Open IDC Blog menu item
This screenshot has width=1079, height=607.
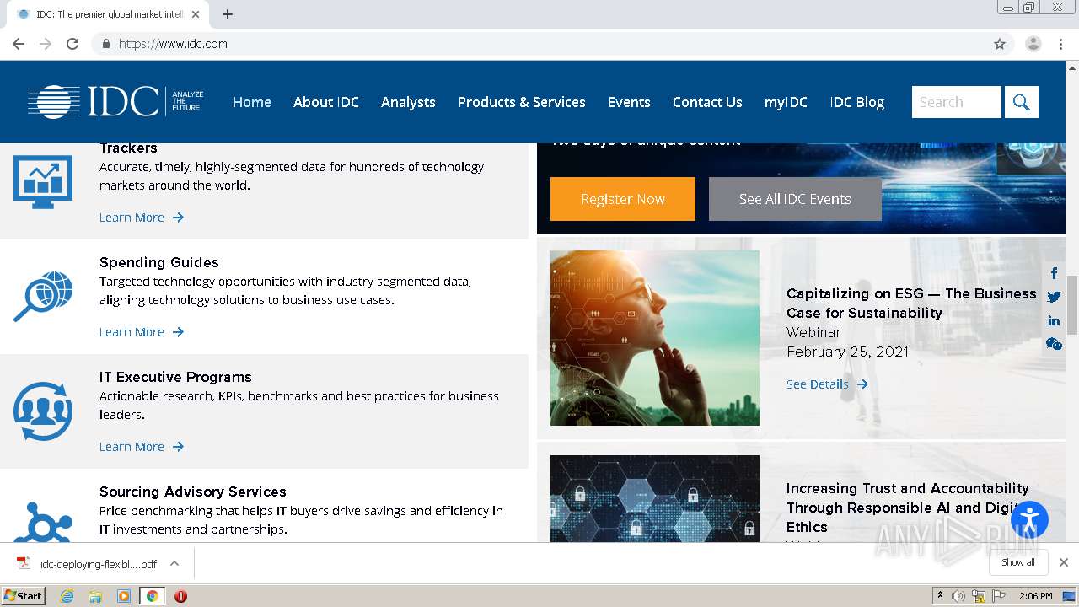(x=857, y=102)
